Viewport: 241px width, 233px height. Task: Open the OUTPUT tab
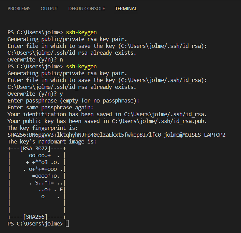pyautogui.click(x=49, y=9)
